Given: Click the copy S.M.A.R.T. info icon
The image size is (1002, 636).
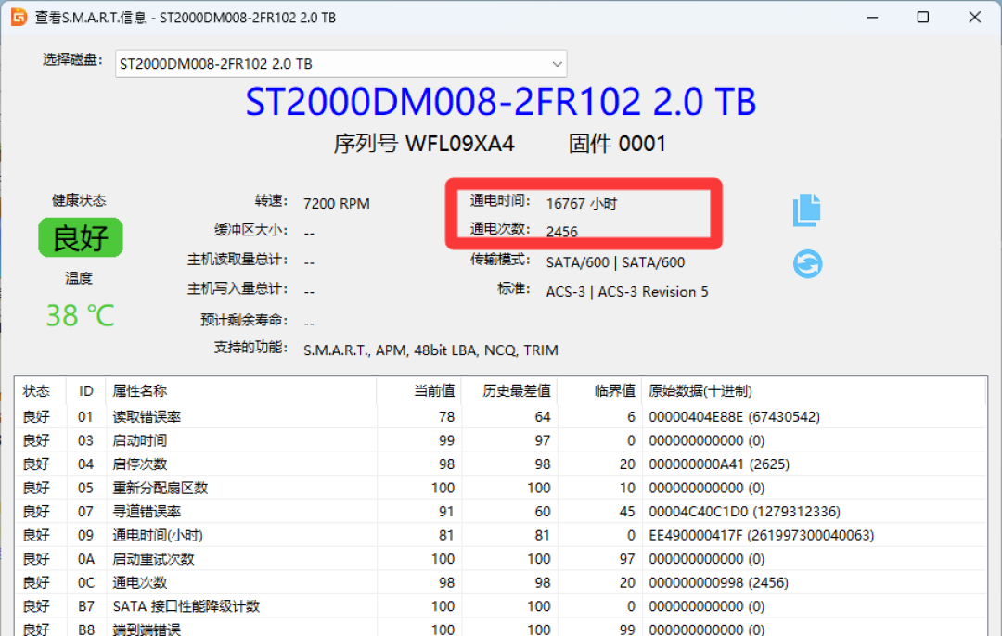Looking at the screenshot, I should [806, 210].
